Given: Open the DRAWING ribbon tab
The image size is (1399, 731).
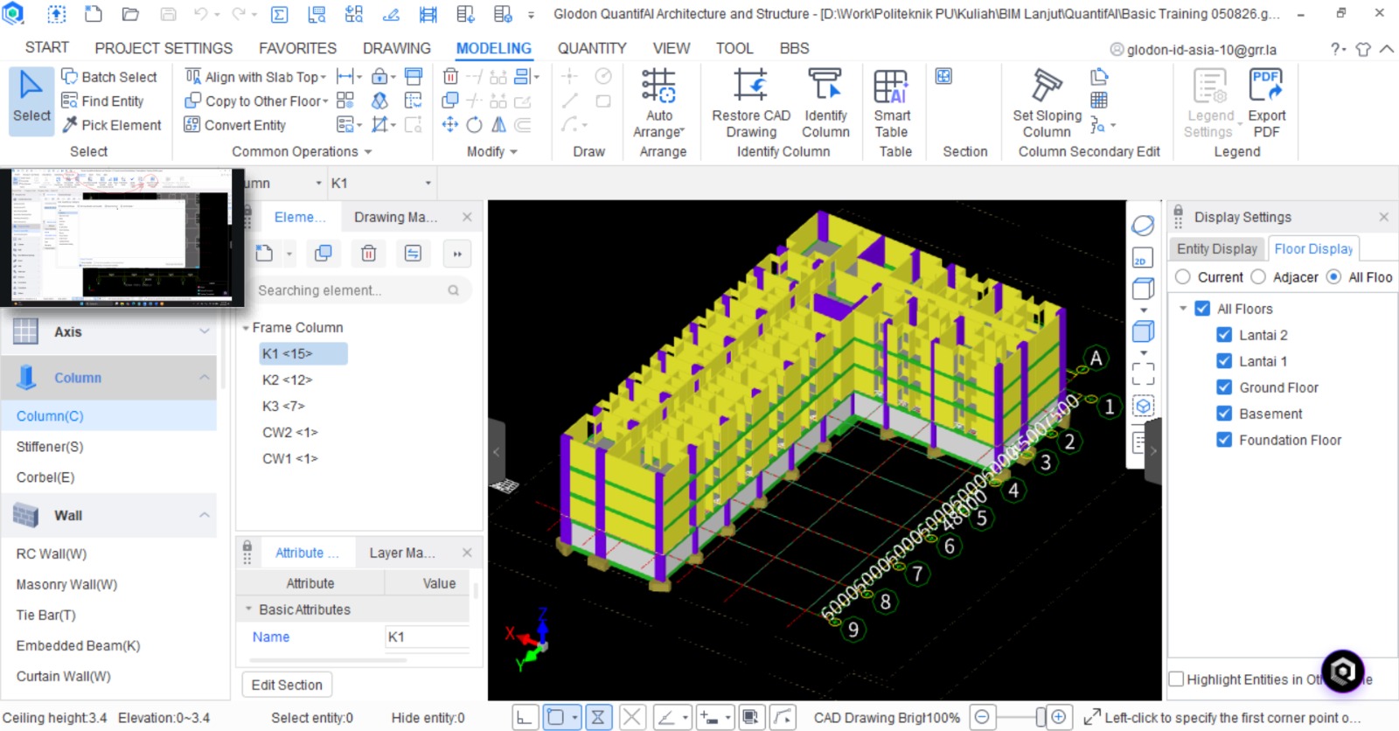Looking at the screenshot, I should click(x=397, y=48).
